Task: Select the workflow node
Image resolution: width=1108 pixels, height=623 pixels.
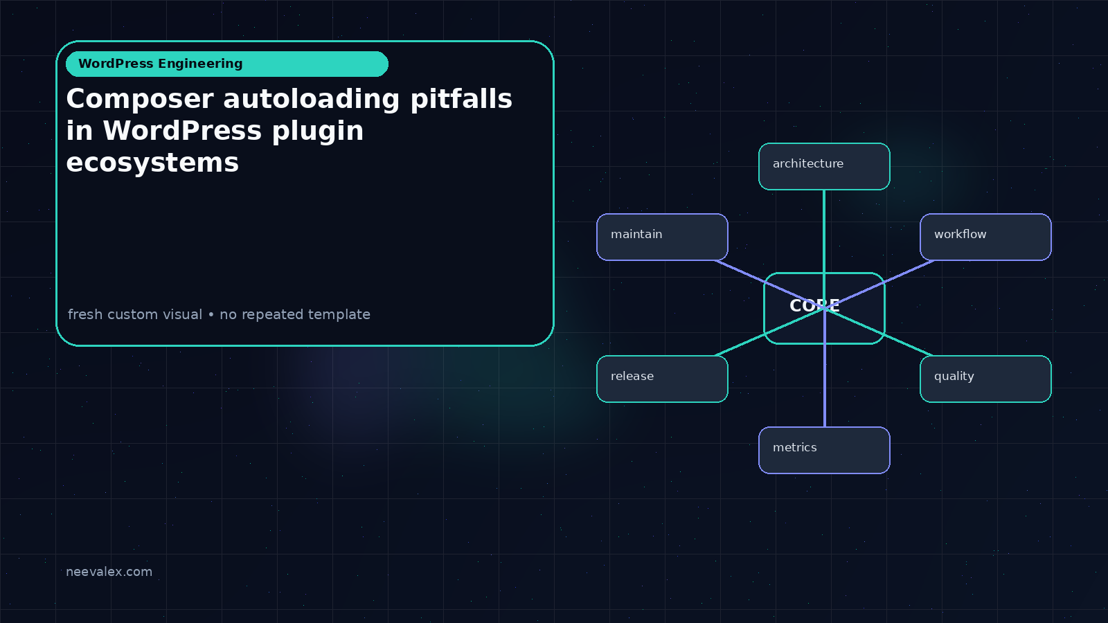Action: 985,237
